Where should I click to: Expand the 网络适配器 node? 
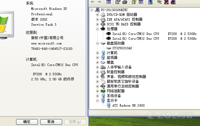pos(97,91)
